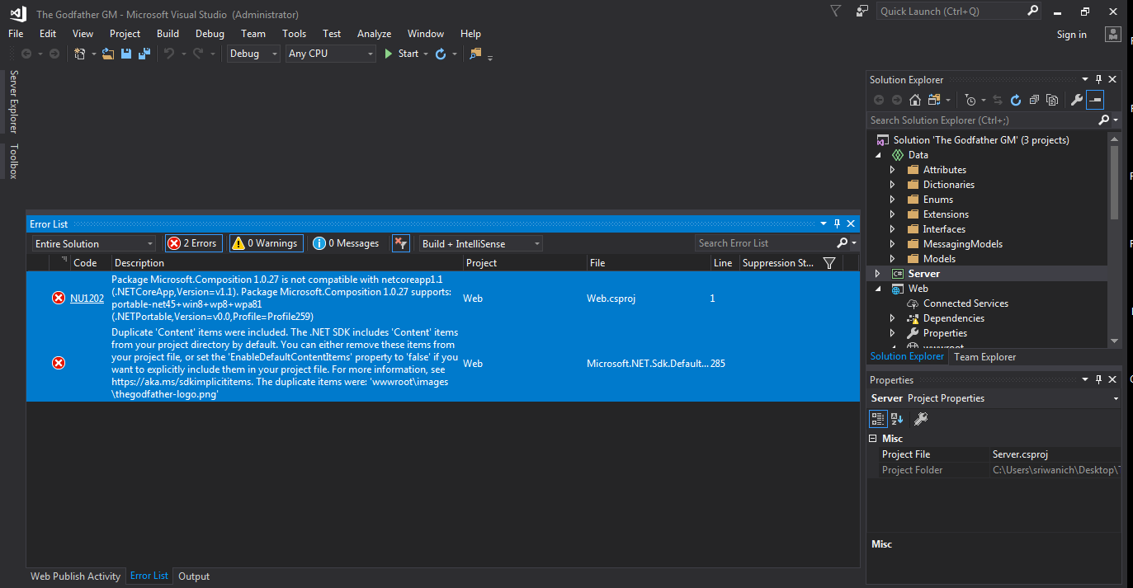1133x588 pixels.
Task: Toggle Show All Files in Solution Explorer
Action: tap(1052, 100)
